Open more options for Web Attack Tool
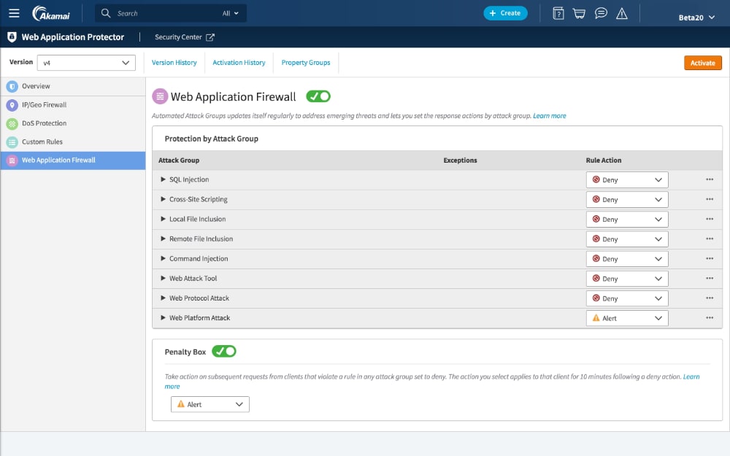The image size is (730, 456). 709,278
